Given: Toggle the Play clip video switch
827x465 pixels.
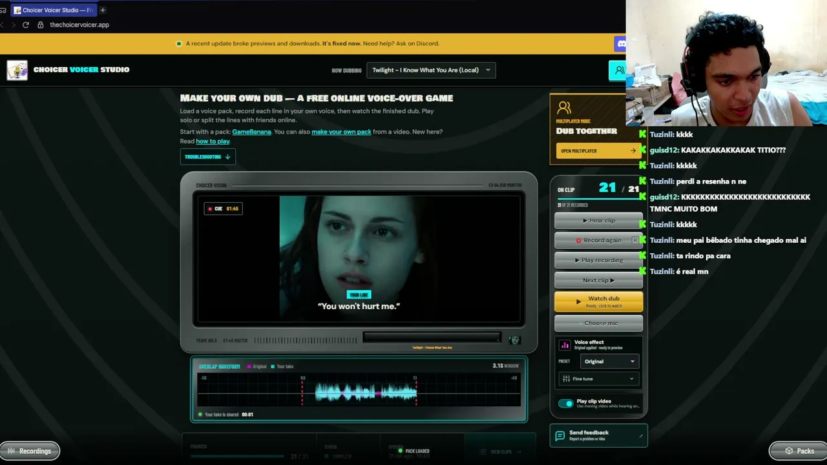Looking at the screenshot, I should click(566, 404).
